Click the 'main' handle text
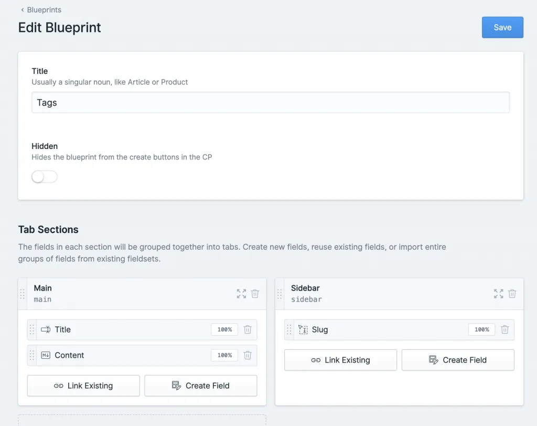The image size is (537, 426). 42,300
